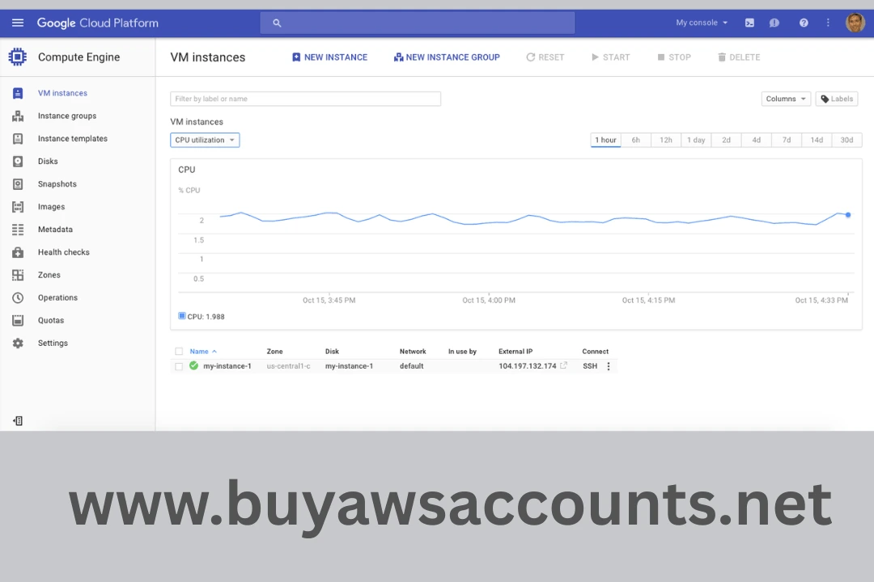Open the vertical dots utilities menu in header

829,23
